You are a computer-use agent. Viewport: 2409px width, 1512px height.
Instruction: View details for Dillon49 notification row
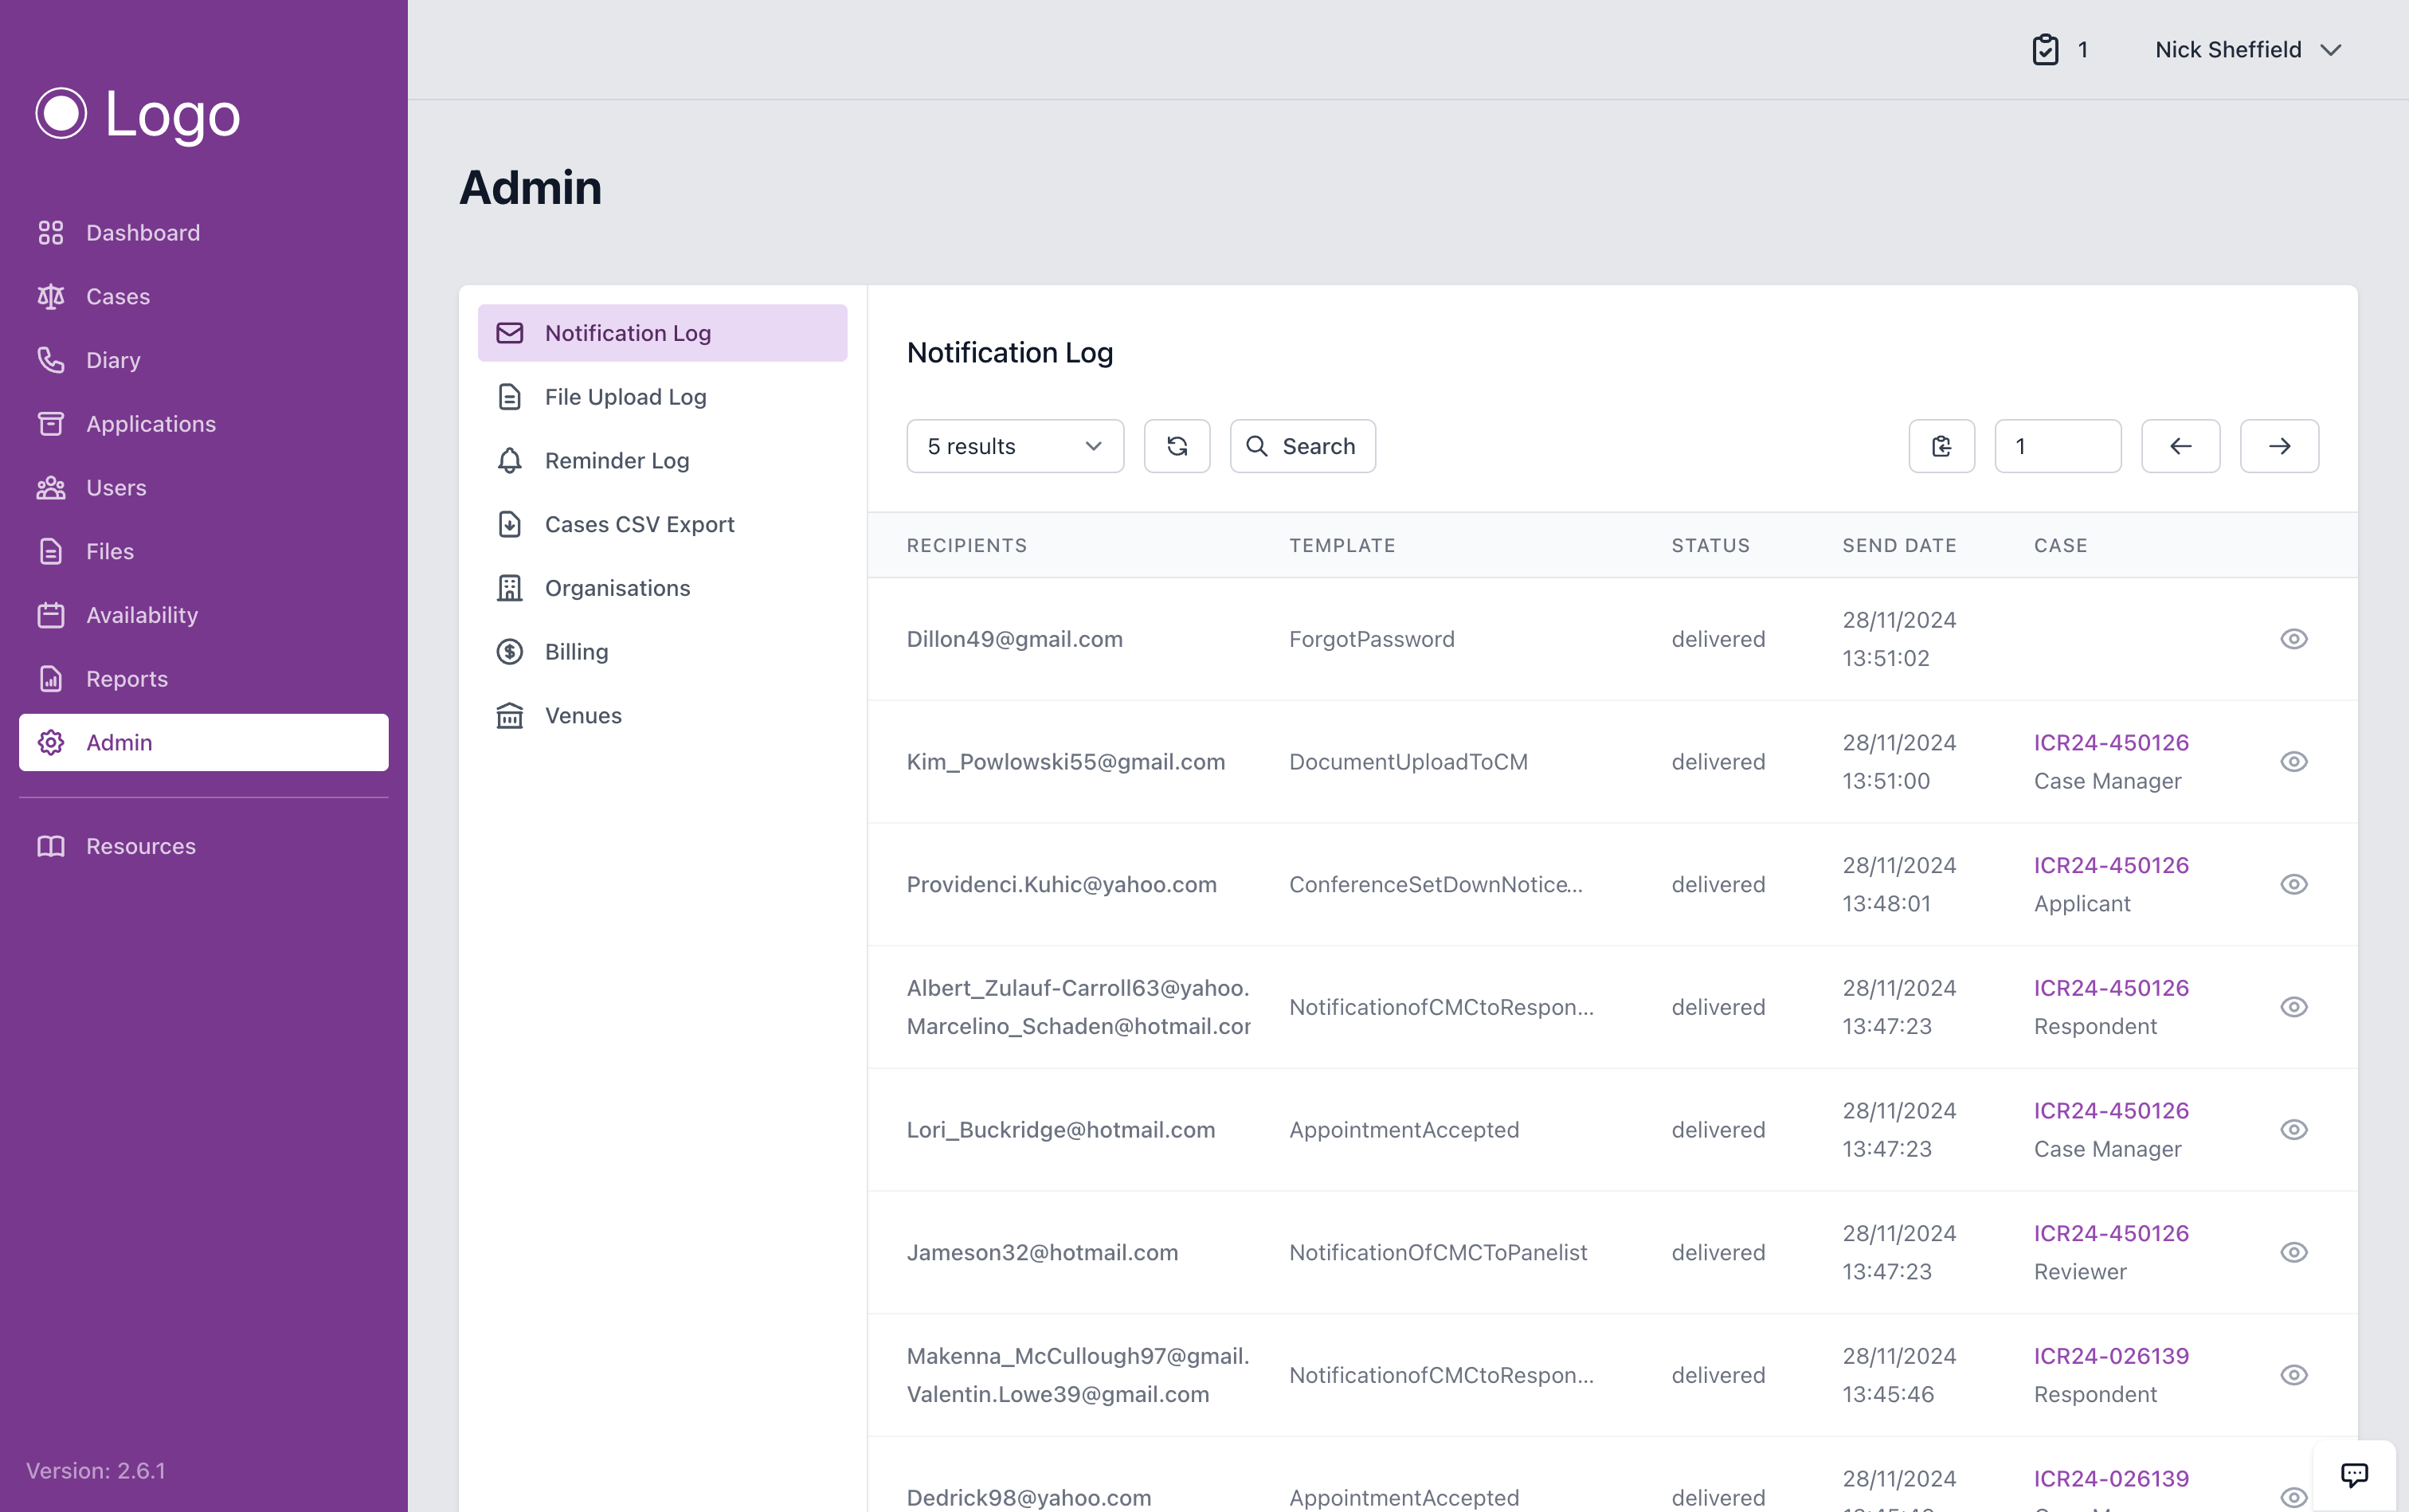2294,639
